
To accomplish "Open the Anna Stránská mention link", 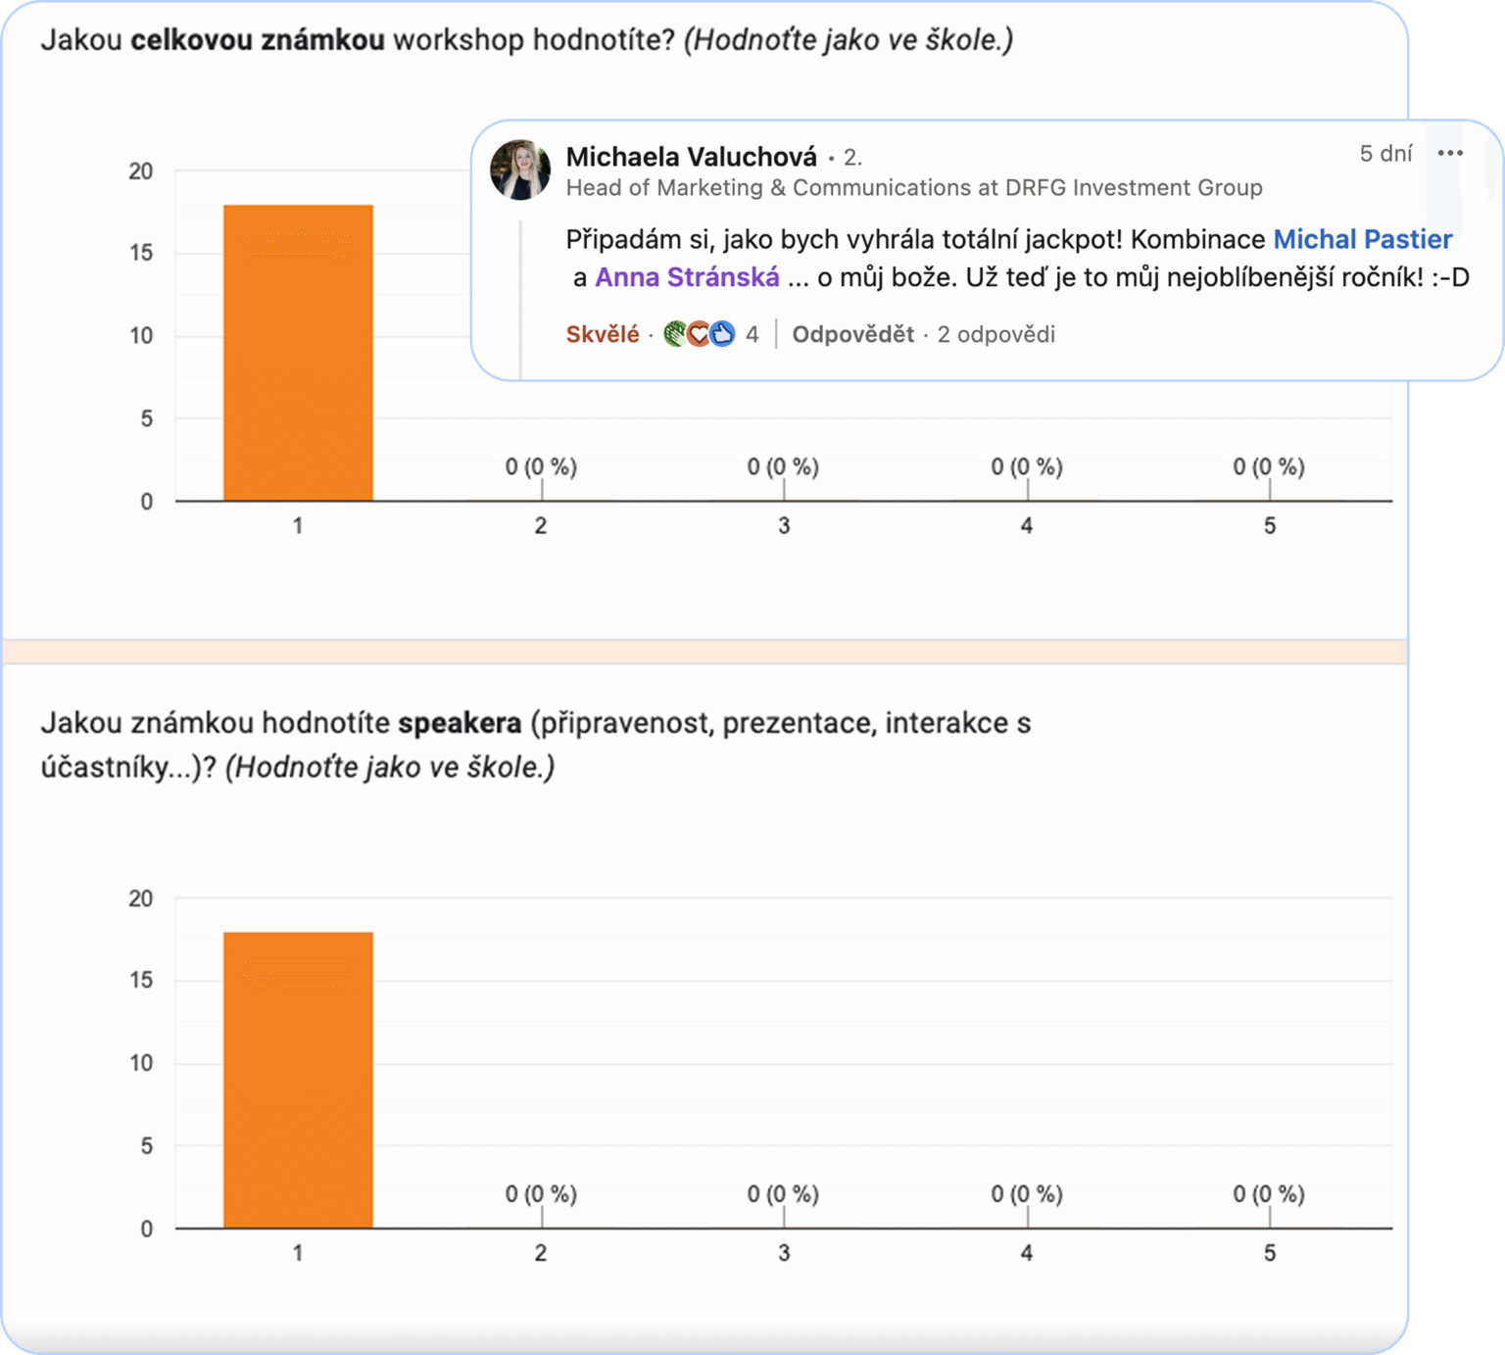I will (x=687, y=277).
